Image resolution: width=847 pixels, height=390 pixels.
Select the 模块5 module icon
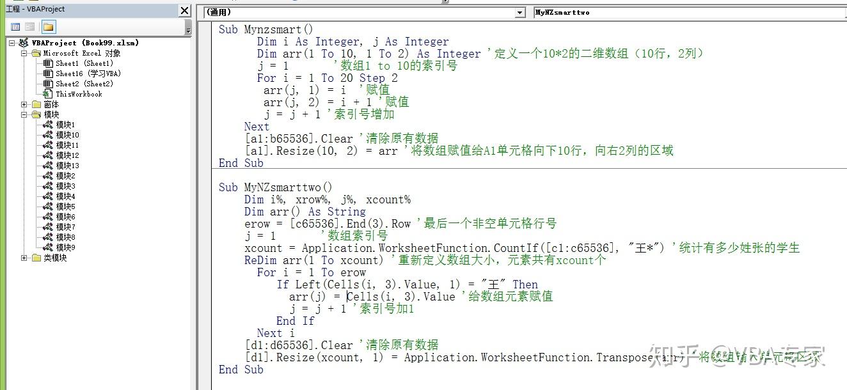48,207
